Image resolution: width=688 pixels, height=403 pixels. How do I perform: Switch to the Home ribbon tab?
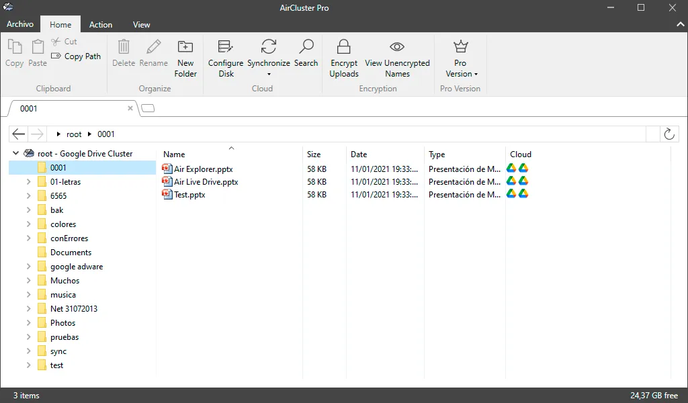point(60,25)
